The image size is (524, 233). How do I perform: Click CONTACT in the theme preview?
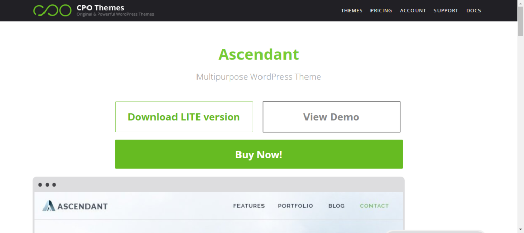click(374, 206)
